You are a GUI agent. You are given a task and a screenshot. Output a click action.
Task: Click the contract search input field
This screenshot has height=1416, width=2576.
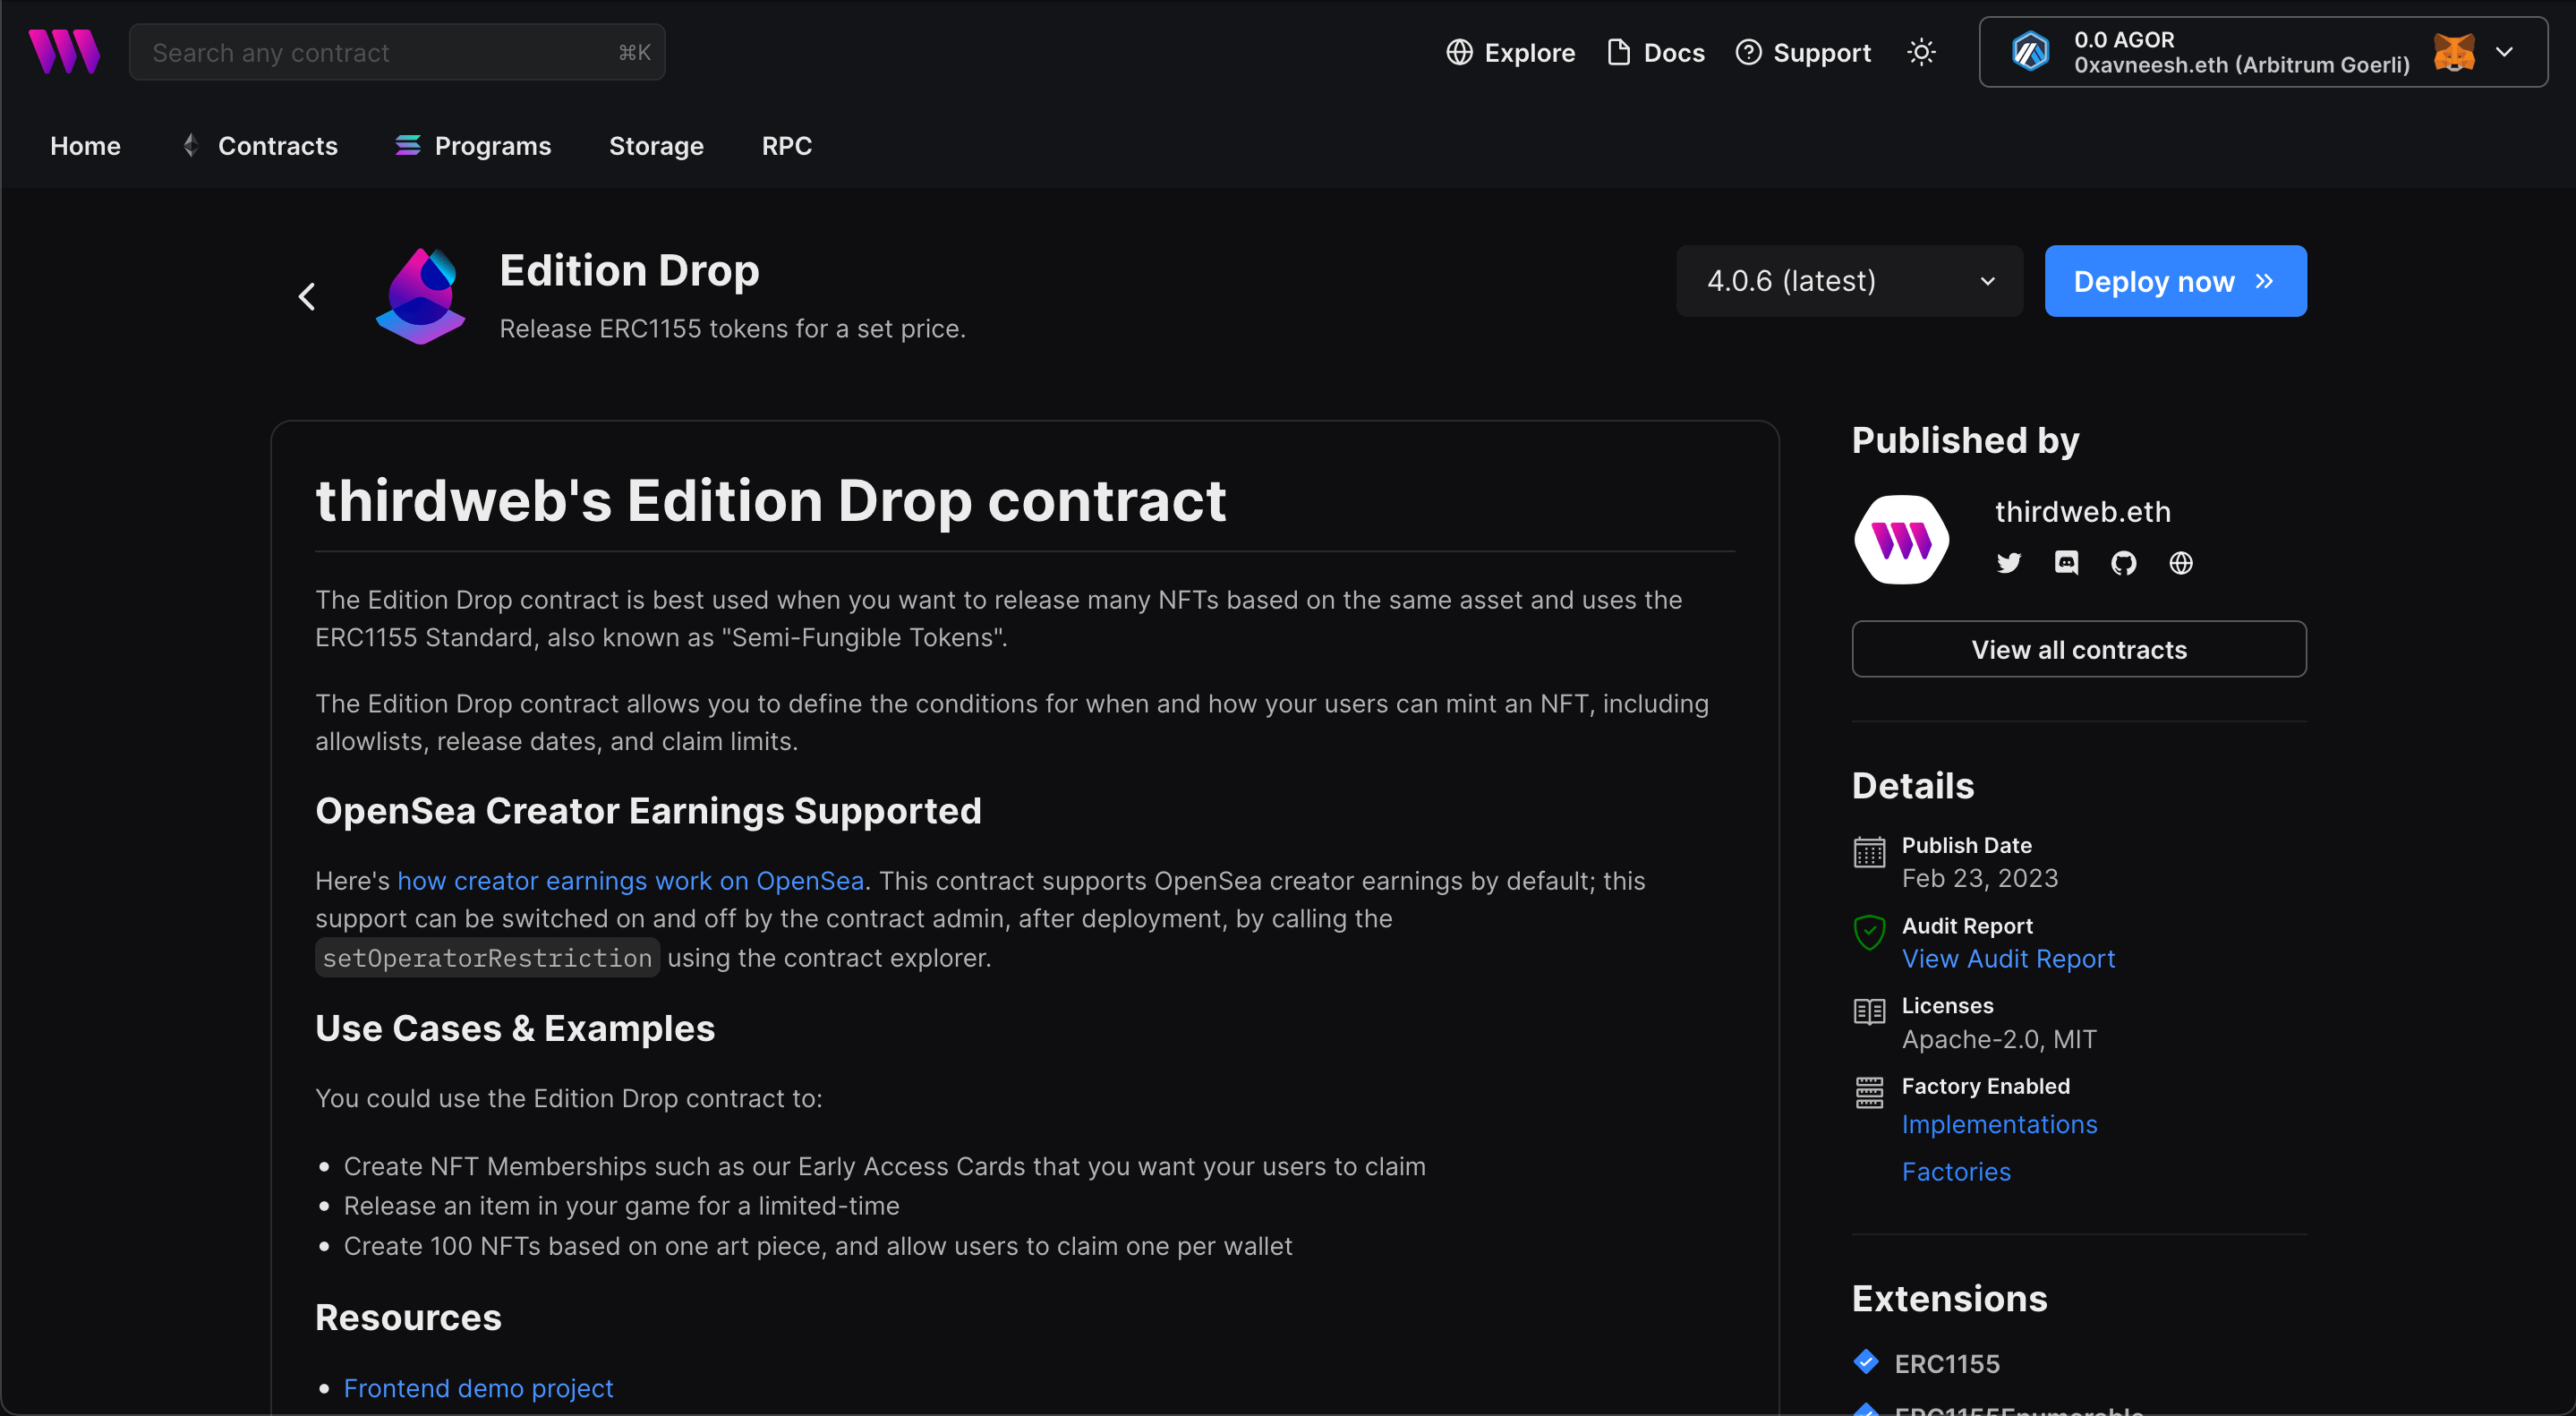click(x=397, y=52)
